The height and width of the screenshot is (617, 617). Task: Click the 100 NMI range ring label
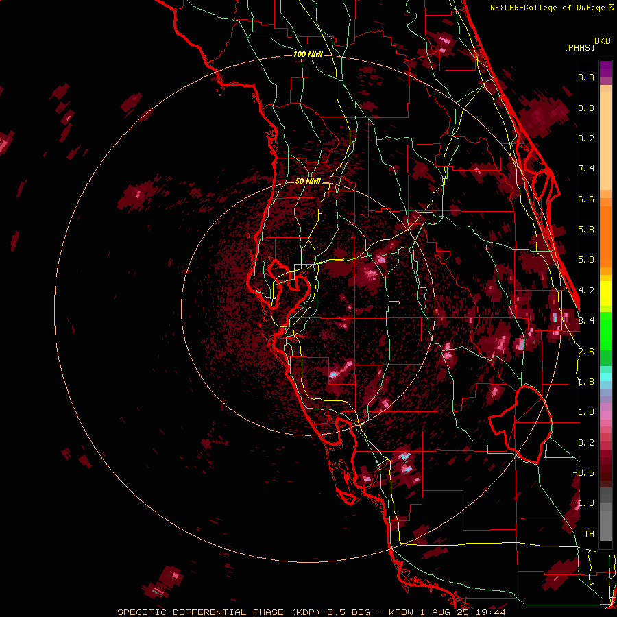(308, 54)
